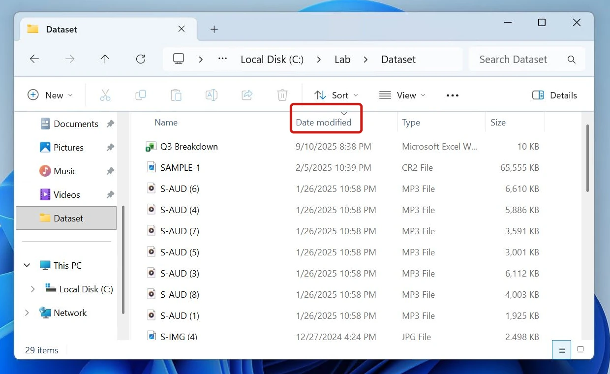Collapse the This PC tree node
Screen dimensions: 610x374
27,265
